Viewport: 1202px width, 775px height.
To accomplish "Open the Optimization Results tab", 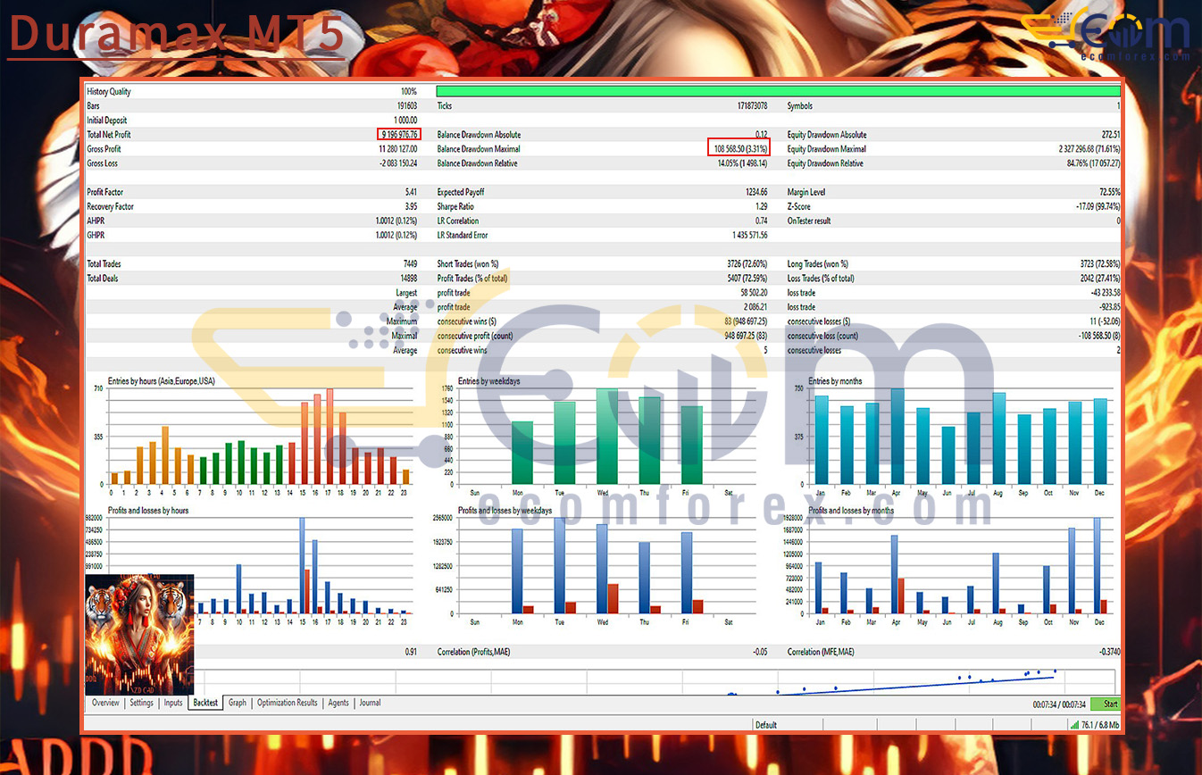I will tap(288, 704).
